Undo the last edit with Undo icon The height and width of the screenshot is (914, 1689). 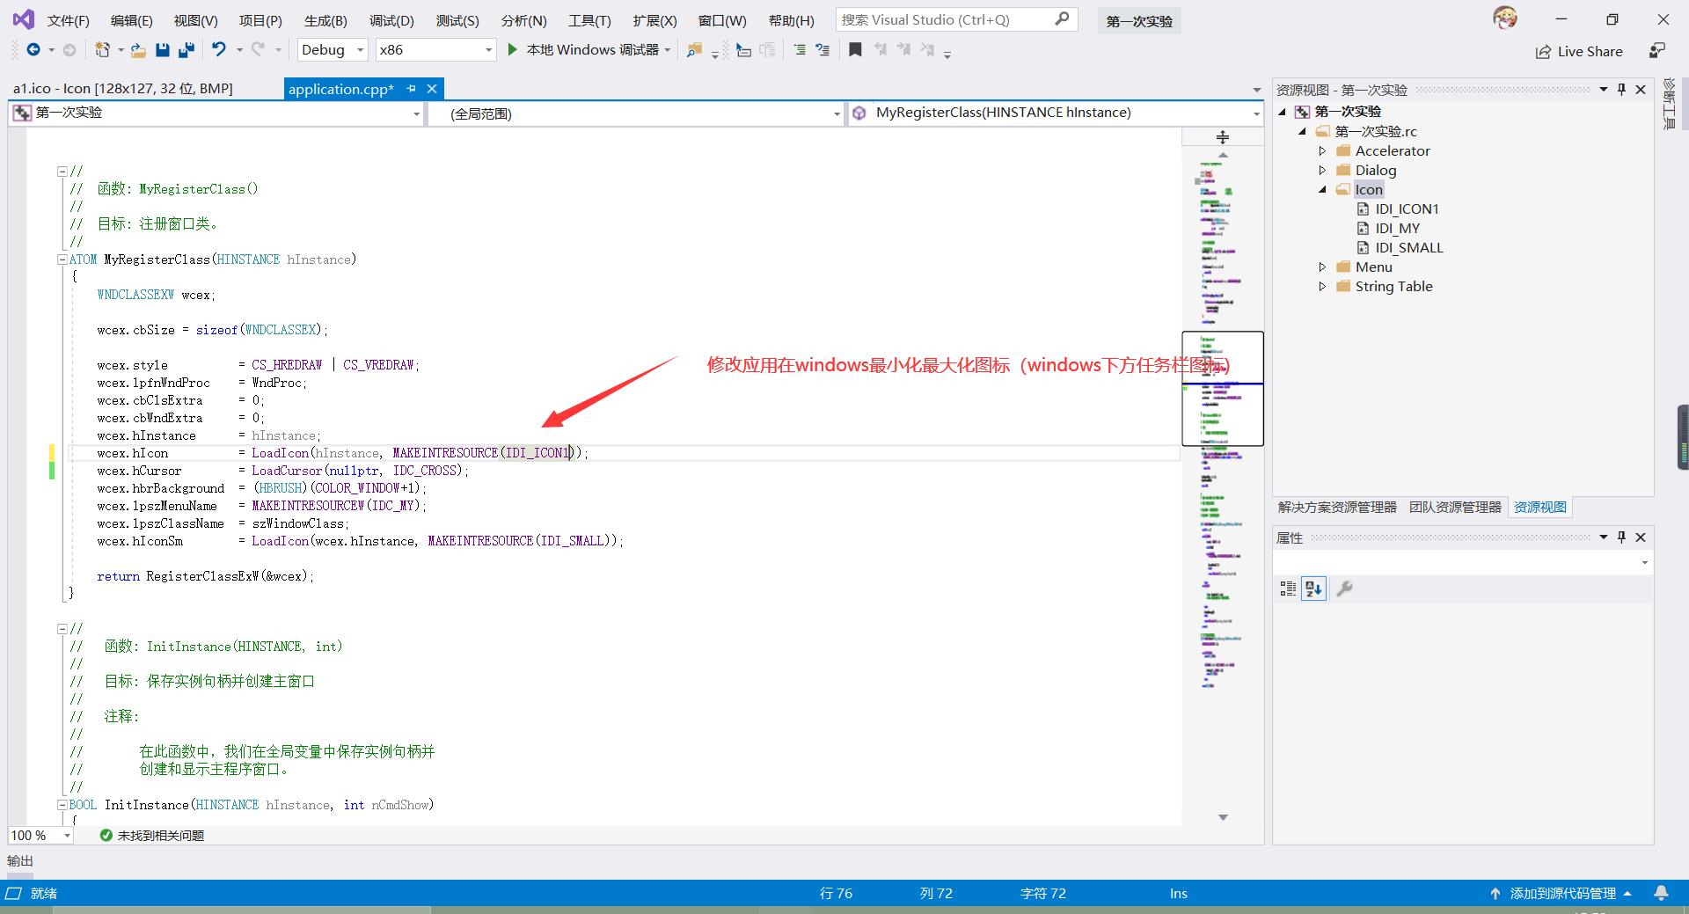click(219, 50)
